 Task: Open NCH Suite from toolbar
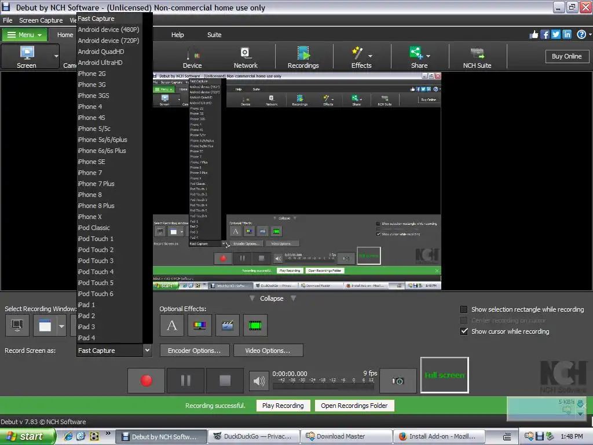(477, 57)
